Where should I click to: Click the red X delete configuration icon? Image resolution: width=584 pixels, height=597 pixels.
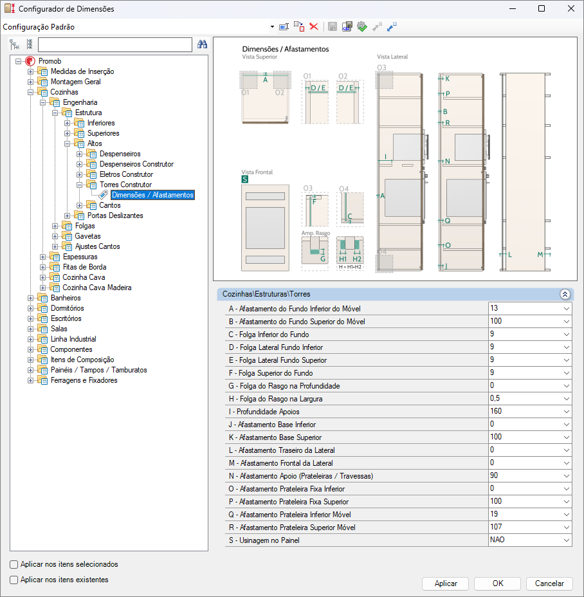tap(314, 26)
